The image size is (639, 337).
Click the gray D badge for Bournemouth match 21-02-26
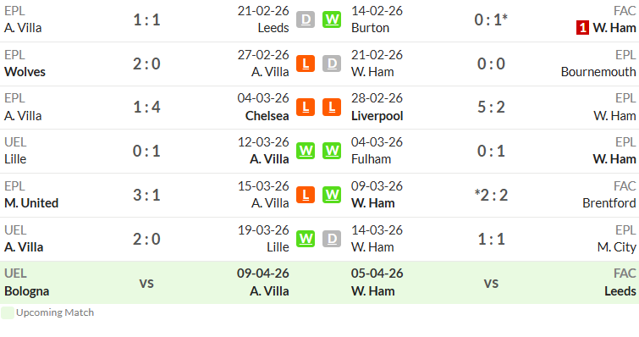point(332,64)
